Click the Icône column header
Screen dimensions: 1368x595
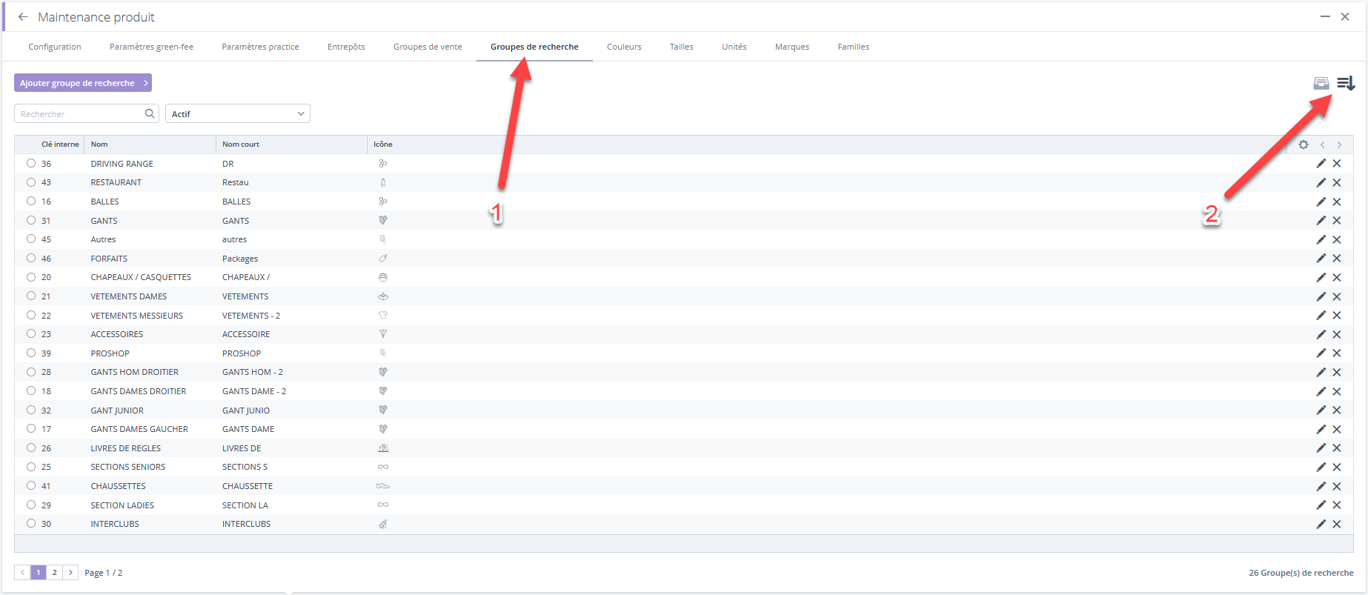point(383,144)
